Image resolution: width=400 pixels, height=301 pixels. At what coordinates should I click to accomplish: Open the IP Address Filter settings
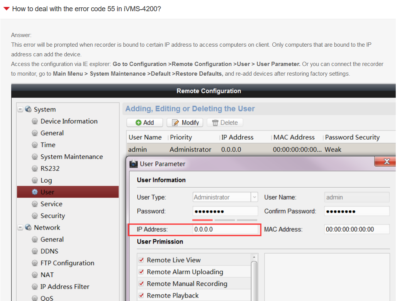click(x=64, y=287)
